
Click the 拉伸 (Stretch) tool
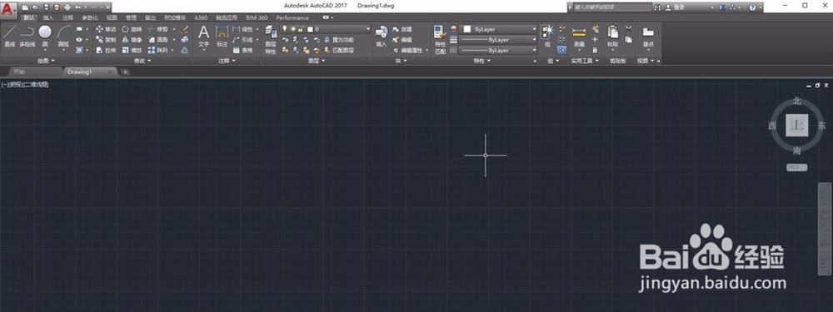pyautogui.click(x=106, y=51)
